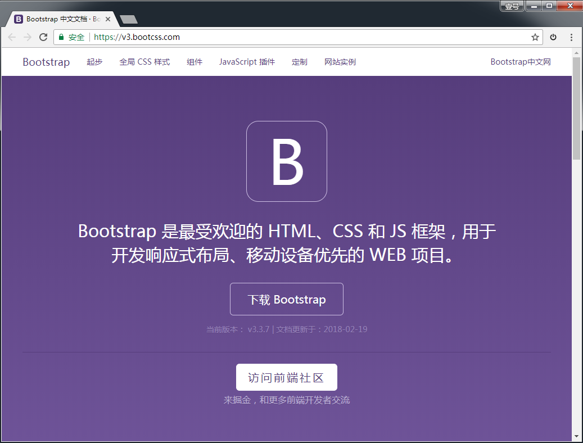Screen dimensions: 583x443
Task: Click the power extension icon beside the address bar
Action: tap(553, 37)
